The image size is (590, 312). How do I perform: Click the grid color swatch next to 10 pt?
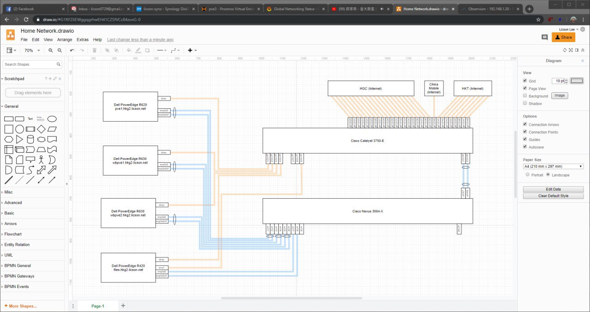[x=577, y=81]
